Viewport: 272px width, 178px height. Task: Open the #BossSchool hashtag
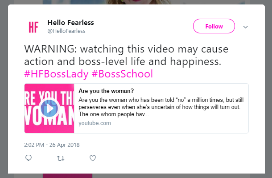click(122, 74)
